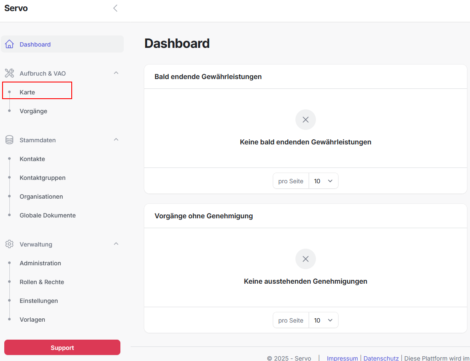Screen dimensions: 470x361
Task: Collapse the sidebar using the top chevron
Action: pos(115,8)
